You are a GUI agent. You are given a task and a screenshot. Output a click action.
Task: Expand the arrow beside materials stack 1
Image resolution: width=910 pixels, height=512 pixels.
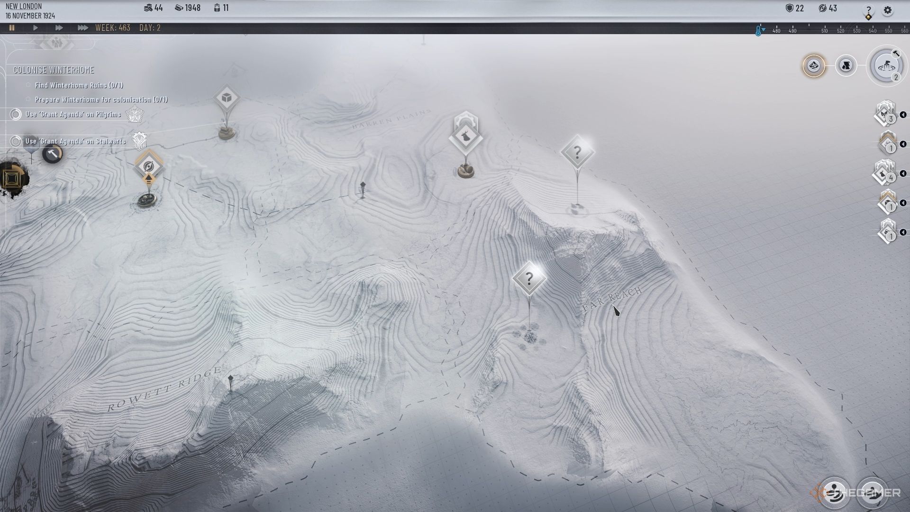click(903, 144)
